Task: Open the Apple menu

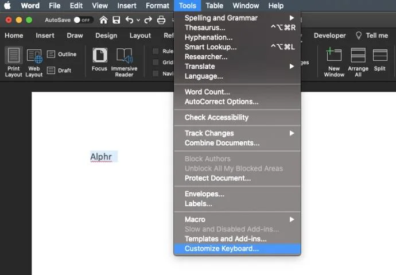Action: [x=7, y=5]
